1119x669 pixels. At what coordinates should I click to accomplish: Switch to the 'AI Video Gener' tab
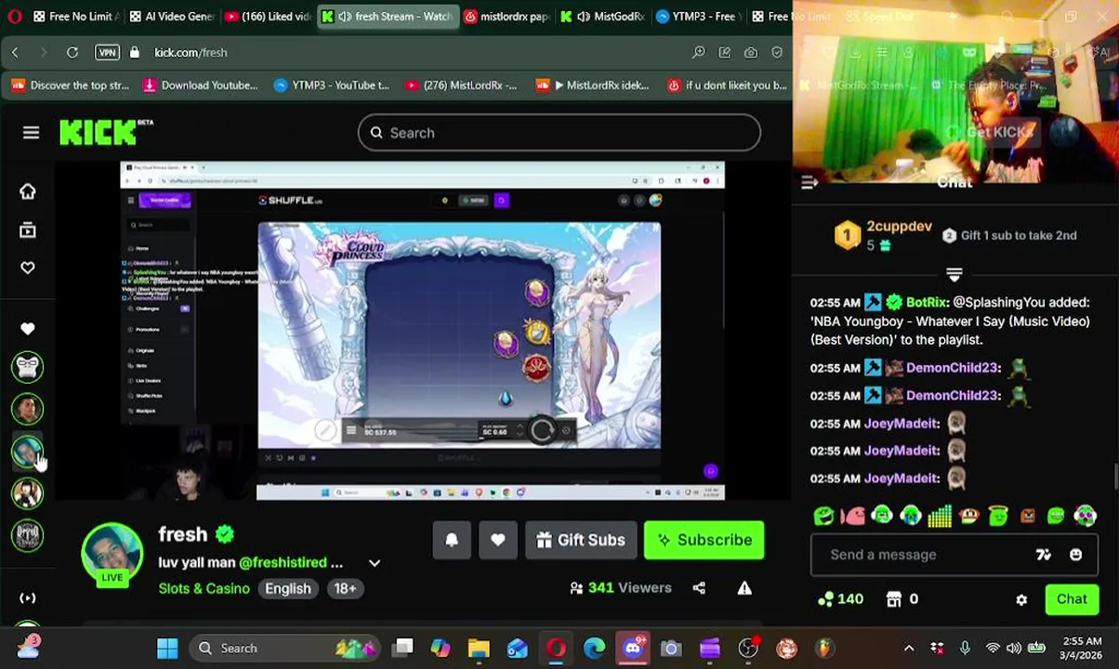point(172,17)
